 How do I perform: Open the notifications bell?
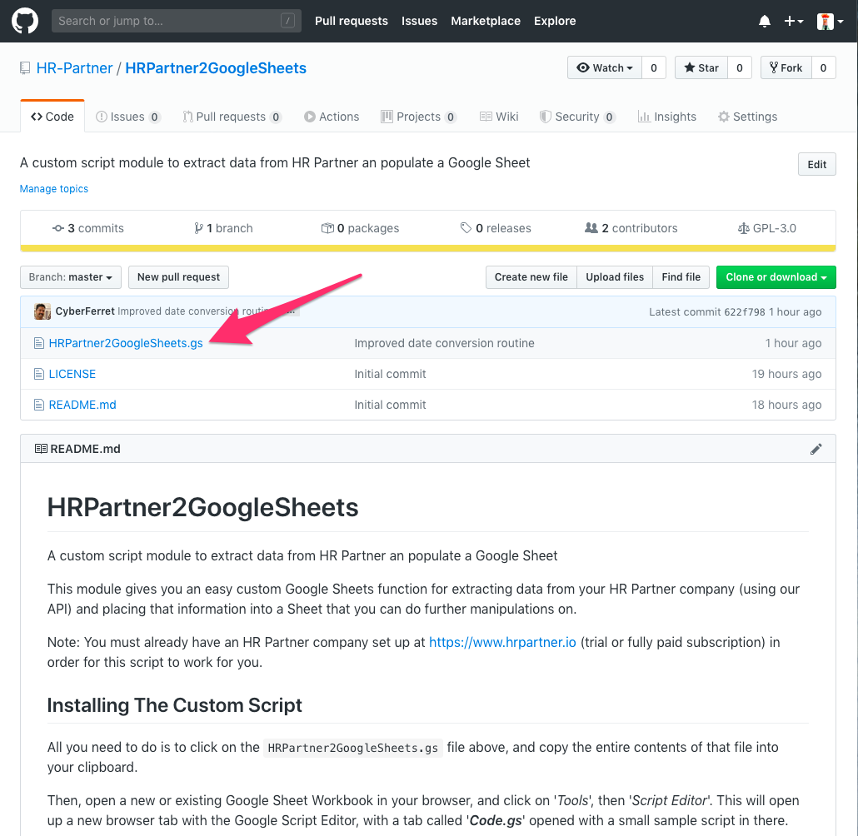click(765, 22)
